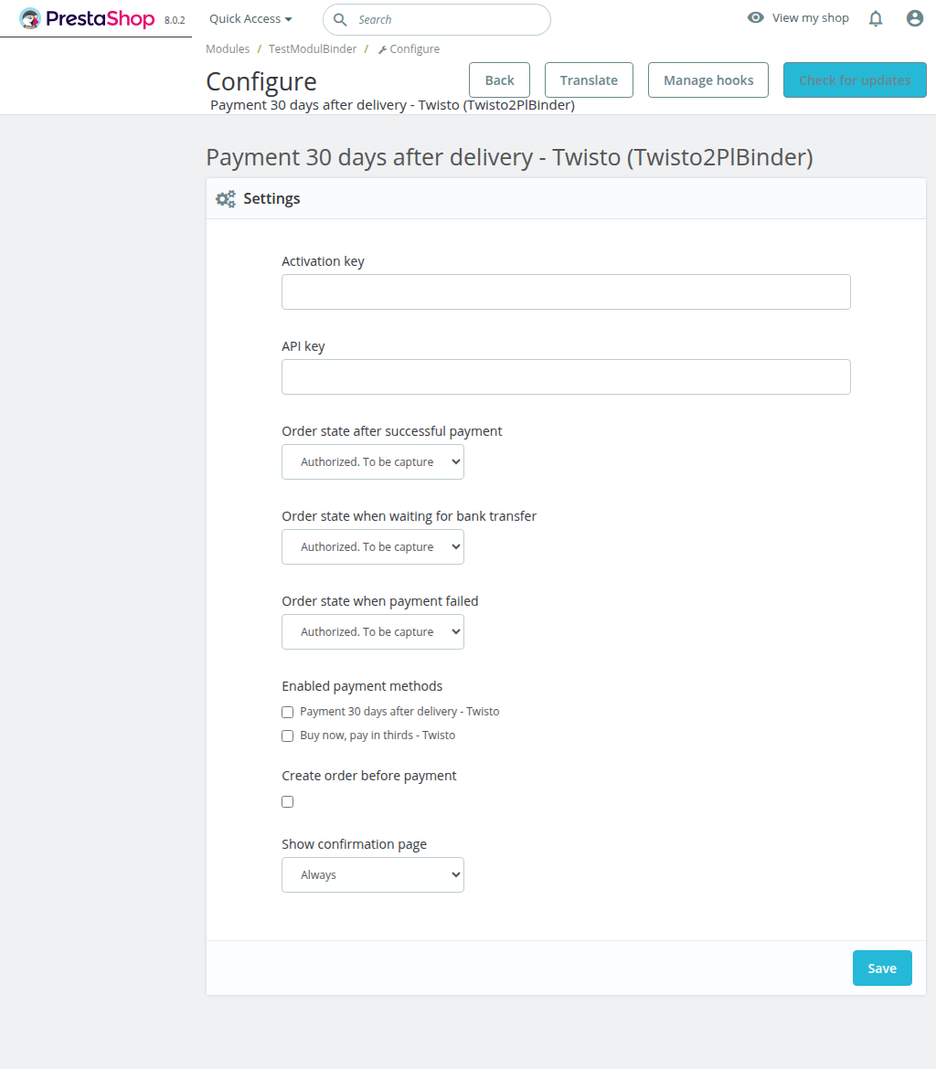Click the user account avatar icon
The height and width of the screenshot is (1069, 936).
tap(915, 17)
